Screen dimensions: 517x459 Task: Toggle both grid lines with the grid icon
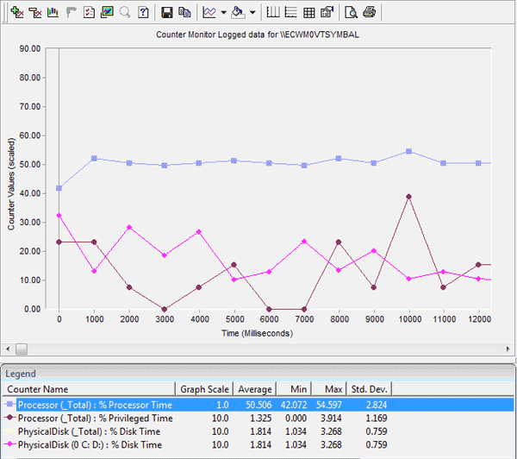[x=309, y=12]
